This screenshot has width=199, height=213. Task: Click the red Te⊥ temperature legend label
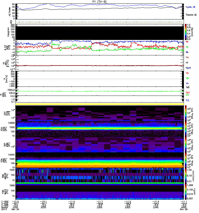(188, 92)
